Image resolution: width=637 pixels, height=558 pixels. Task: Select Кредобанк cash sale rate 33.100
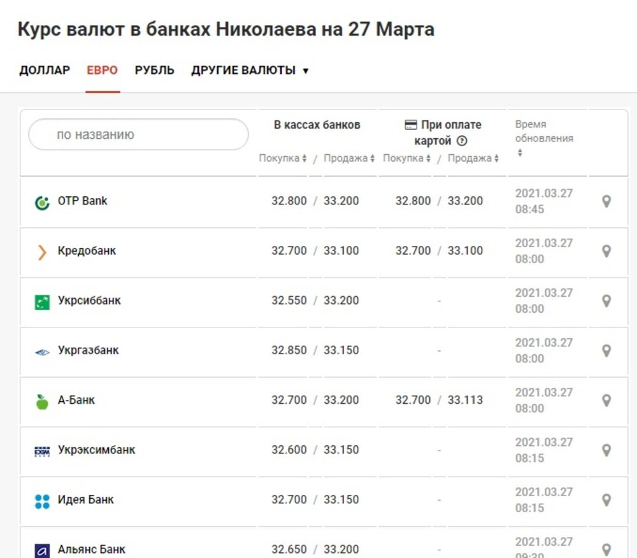341,250
